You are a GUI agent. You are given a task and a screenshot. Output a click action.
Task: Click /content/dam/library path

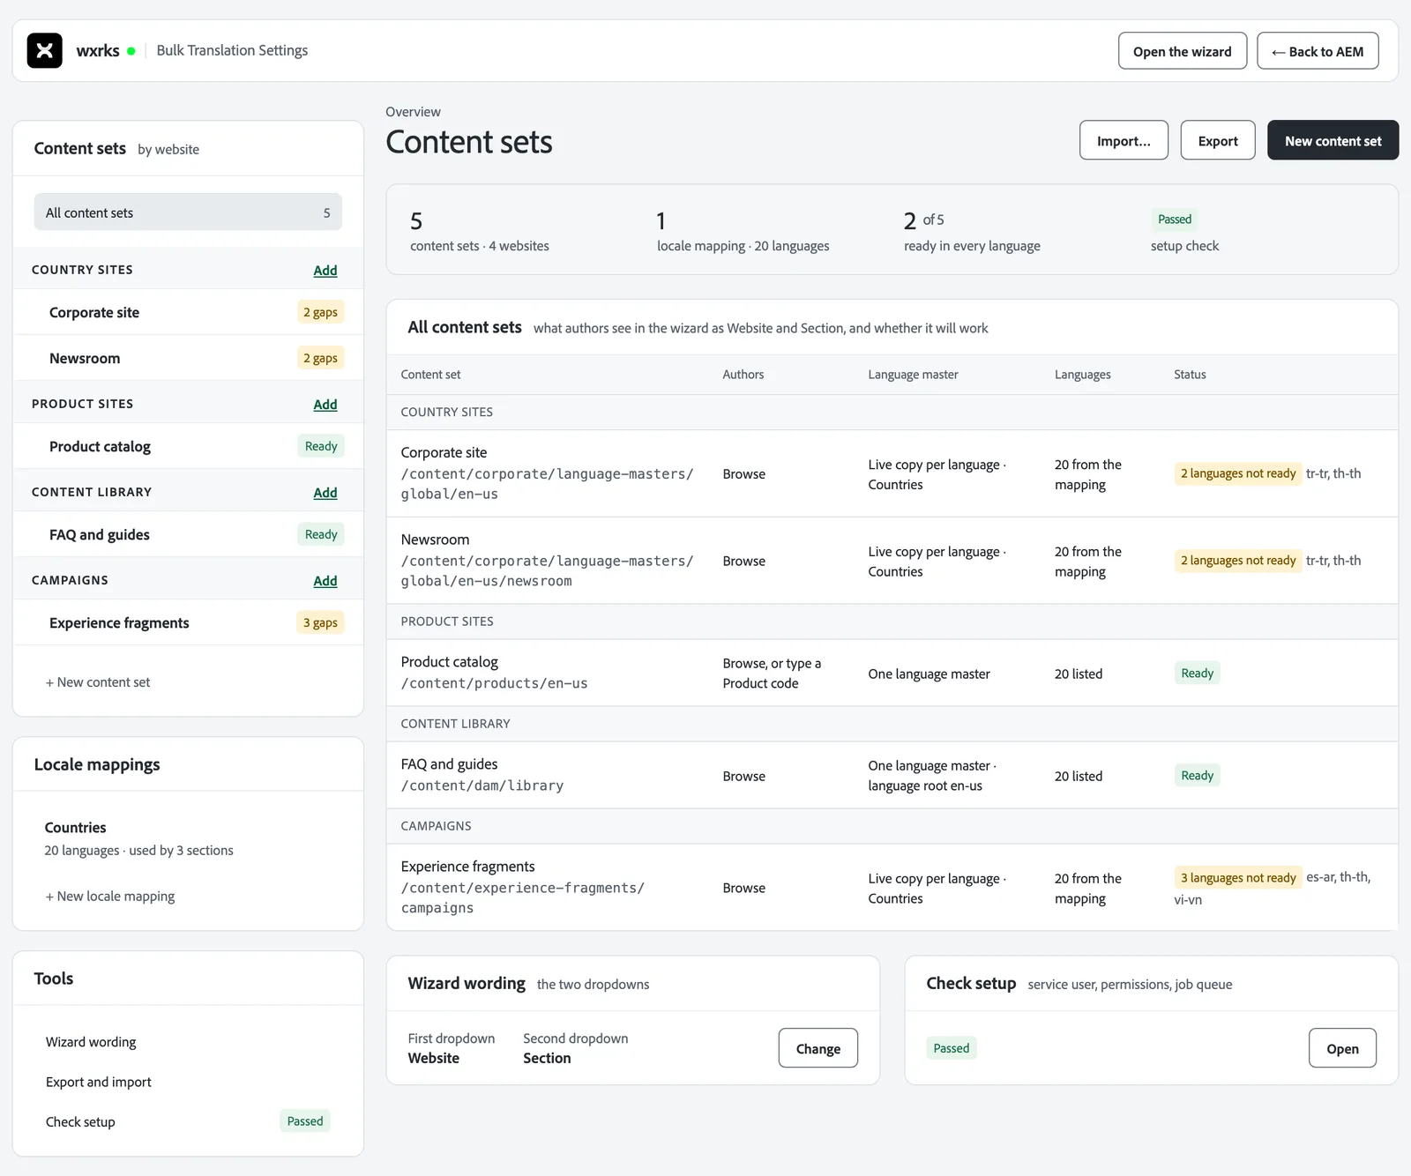coord(482,785)
